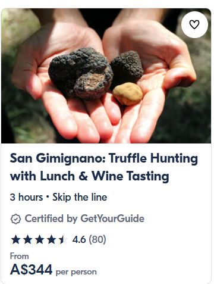Click the A$344 price

point(31,270)
